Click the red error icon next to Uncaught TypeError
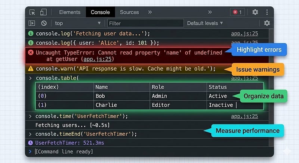This screenshot has height=163, width=299. 31,52
